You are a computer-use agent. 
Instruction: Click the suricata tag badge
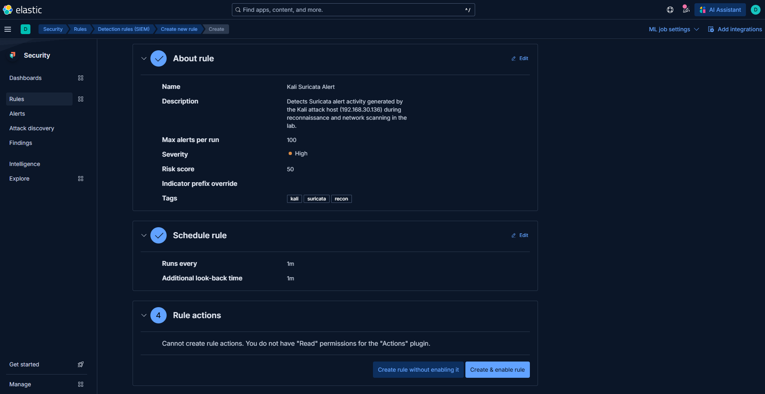coord(317,199)
